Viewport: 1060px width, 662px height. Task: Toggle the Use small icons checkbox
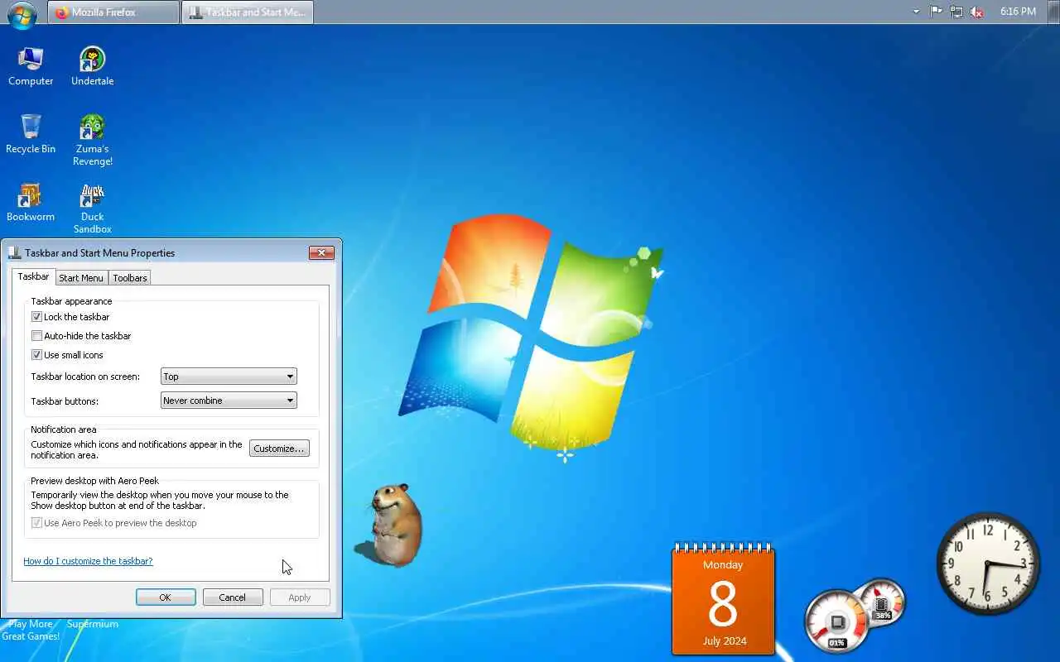coord(36,355)
